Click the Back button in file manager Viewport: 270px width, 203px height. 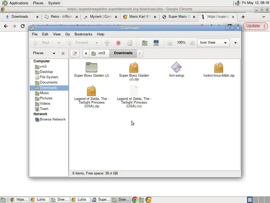[x=41, y=43]
